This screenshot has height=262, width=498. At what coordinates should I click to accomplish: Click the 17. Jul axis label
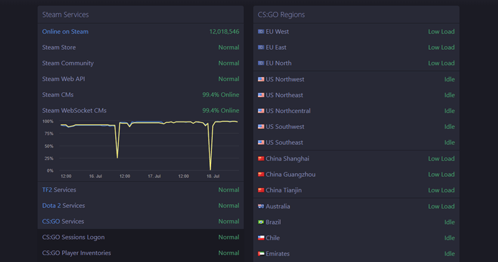pos(154,176)
